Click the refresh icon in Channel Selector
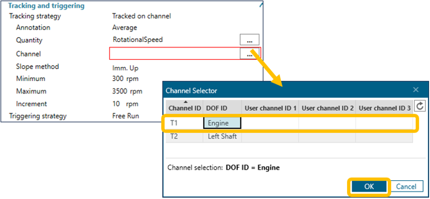 (419, 107)
